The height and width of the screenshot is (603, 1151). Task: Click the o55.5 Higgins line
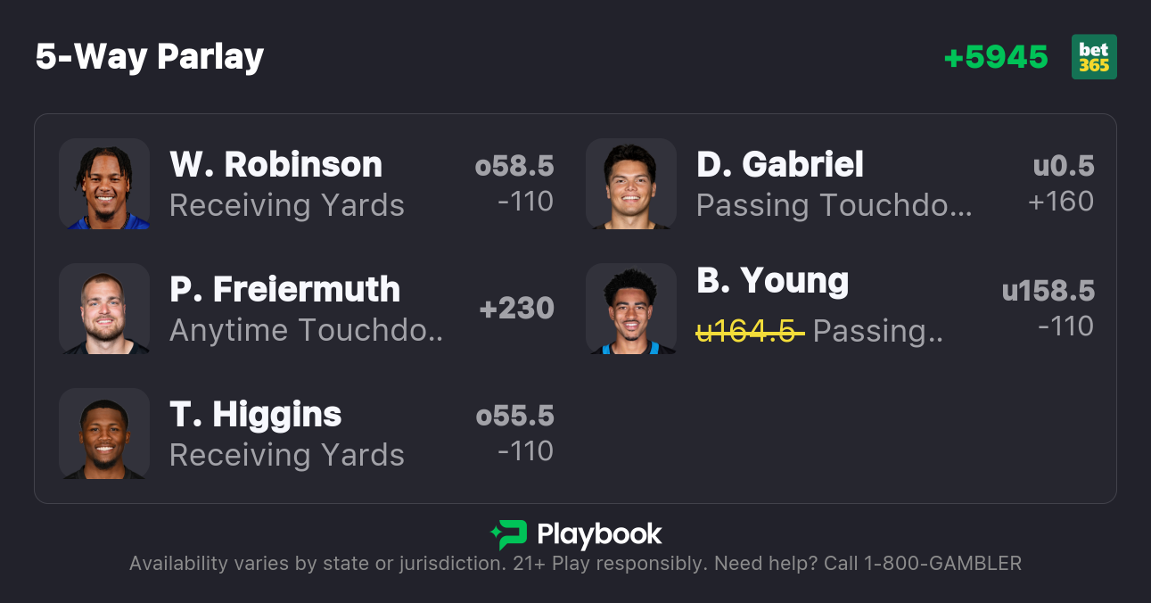(x=514, y=416)
